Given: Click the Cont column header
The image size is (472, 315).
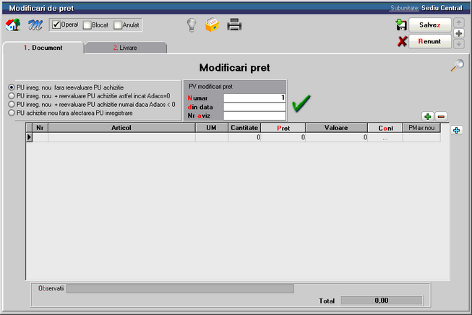Looking at the screenshot, I should pos(385,128).
